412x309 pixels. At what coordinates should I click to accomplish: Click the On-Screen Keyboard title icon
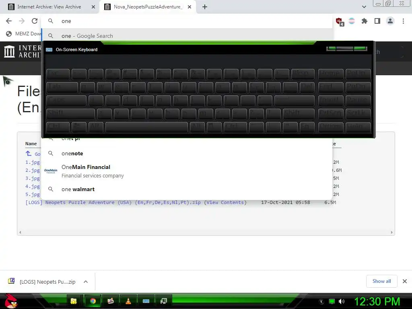click(49, 49)
